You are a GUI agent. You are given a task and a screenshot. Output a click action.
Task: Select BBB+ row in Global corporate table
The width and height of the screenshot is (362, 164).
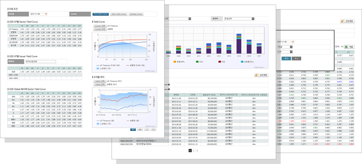pyautogui.click(x=45, y=120)
